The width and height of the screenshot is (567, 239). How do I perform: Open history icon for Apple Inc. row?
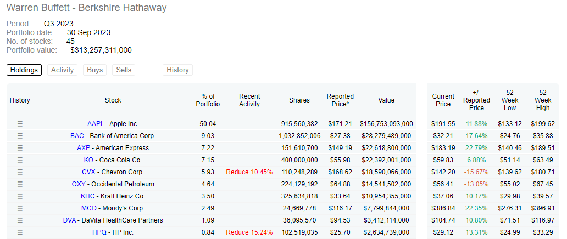(20, 124)
